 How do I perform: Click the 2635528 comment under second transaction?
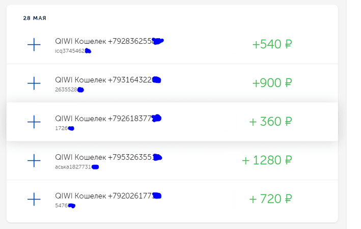coord(69,90)
